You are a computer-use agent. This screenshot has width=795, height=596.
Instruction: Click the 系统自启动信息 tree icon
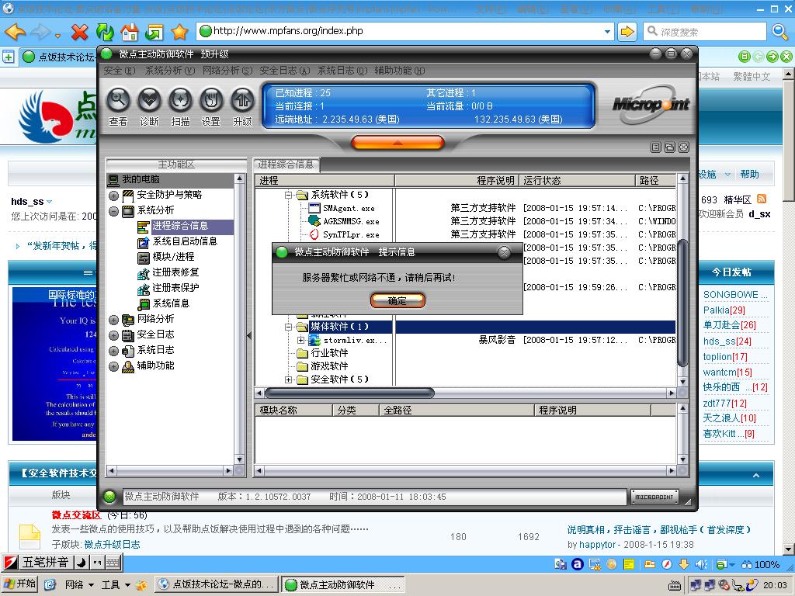(x=144, y=242)
